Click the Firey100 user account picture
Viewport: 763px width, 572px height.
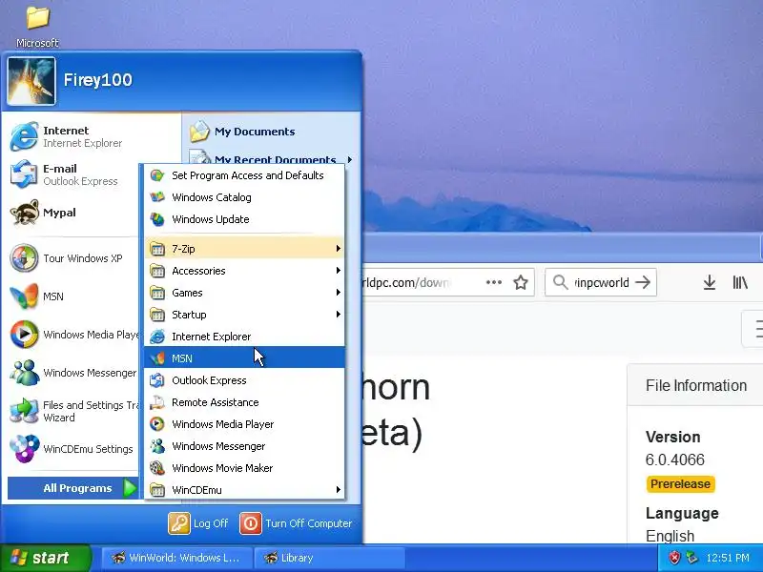point(31,81)
